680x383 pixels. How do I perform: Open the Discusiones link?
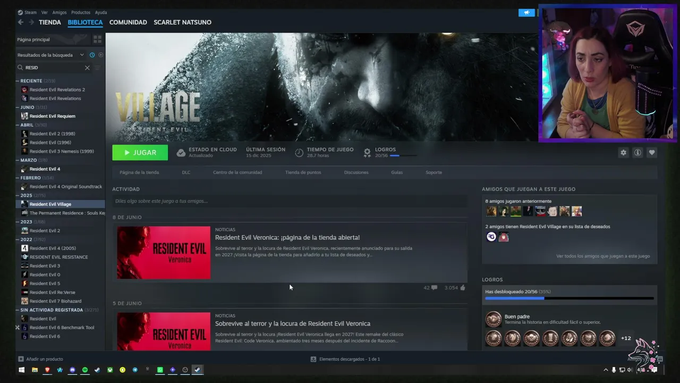(x=356, y=172)
